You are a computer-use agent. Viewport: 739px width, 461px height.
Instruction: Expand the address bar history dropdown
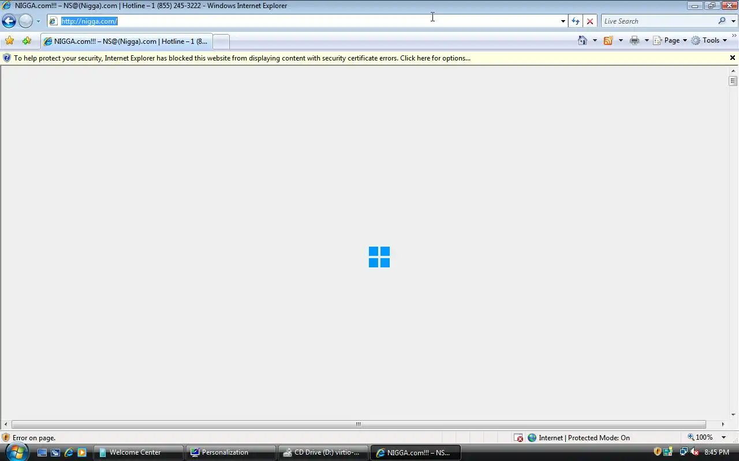[563, 21]
